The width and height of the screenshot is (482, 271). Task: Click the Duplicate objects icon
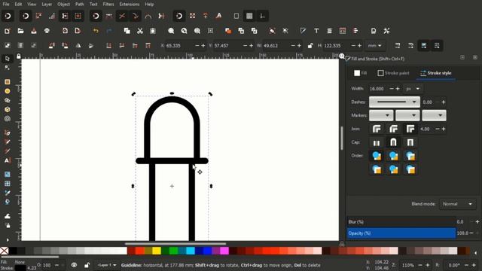pos(228,31)
